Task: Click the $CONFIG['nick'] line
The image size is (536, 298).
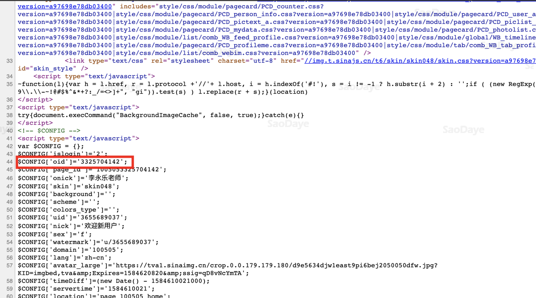Action: pyautogui.click(x=71, y=226)
